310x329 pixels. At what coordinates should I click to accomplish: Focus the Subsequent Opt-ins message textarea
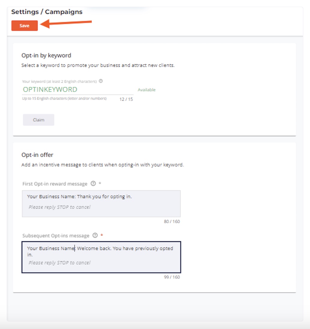point(101,257)
